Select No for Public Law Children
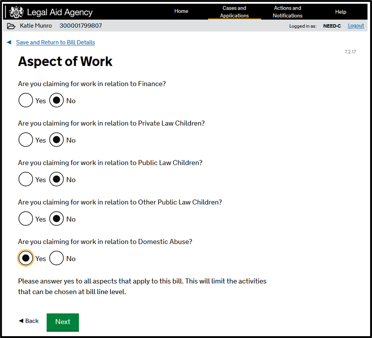This screenshot has width=372, height=338. click(x=56, y=180)
